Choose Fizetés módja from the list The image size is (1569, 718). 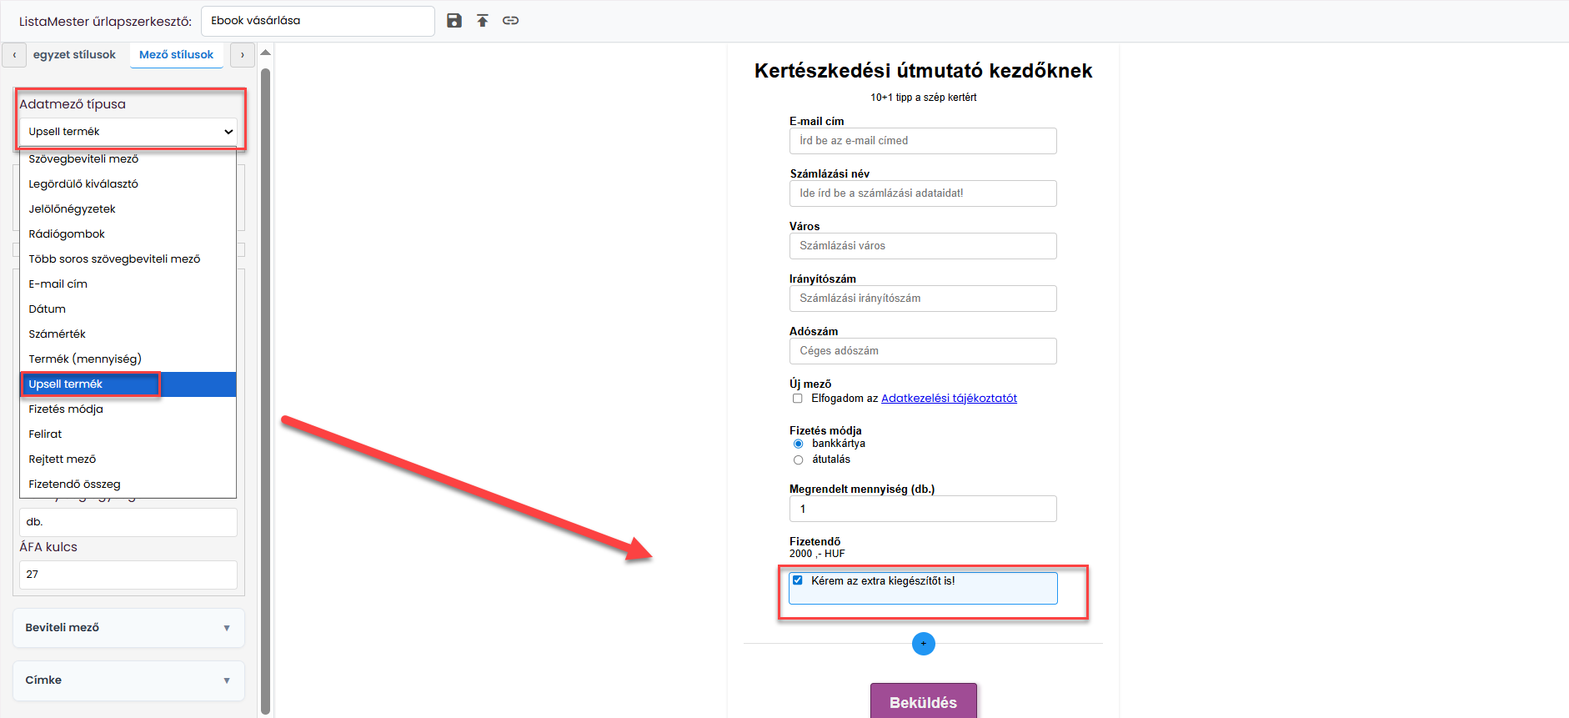(x=128, y=409)
